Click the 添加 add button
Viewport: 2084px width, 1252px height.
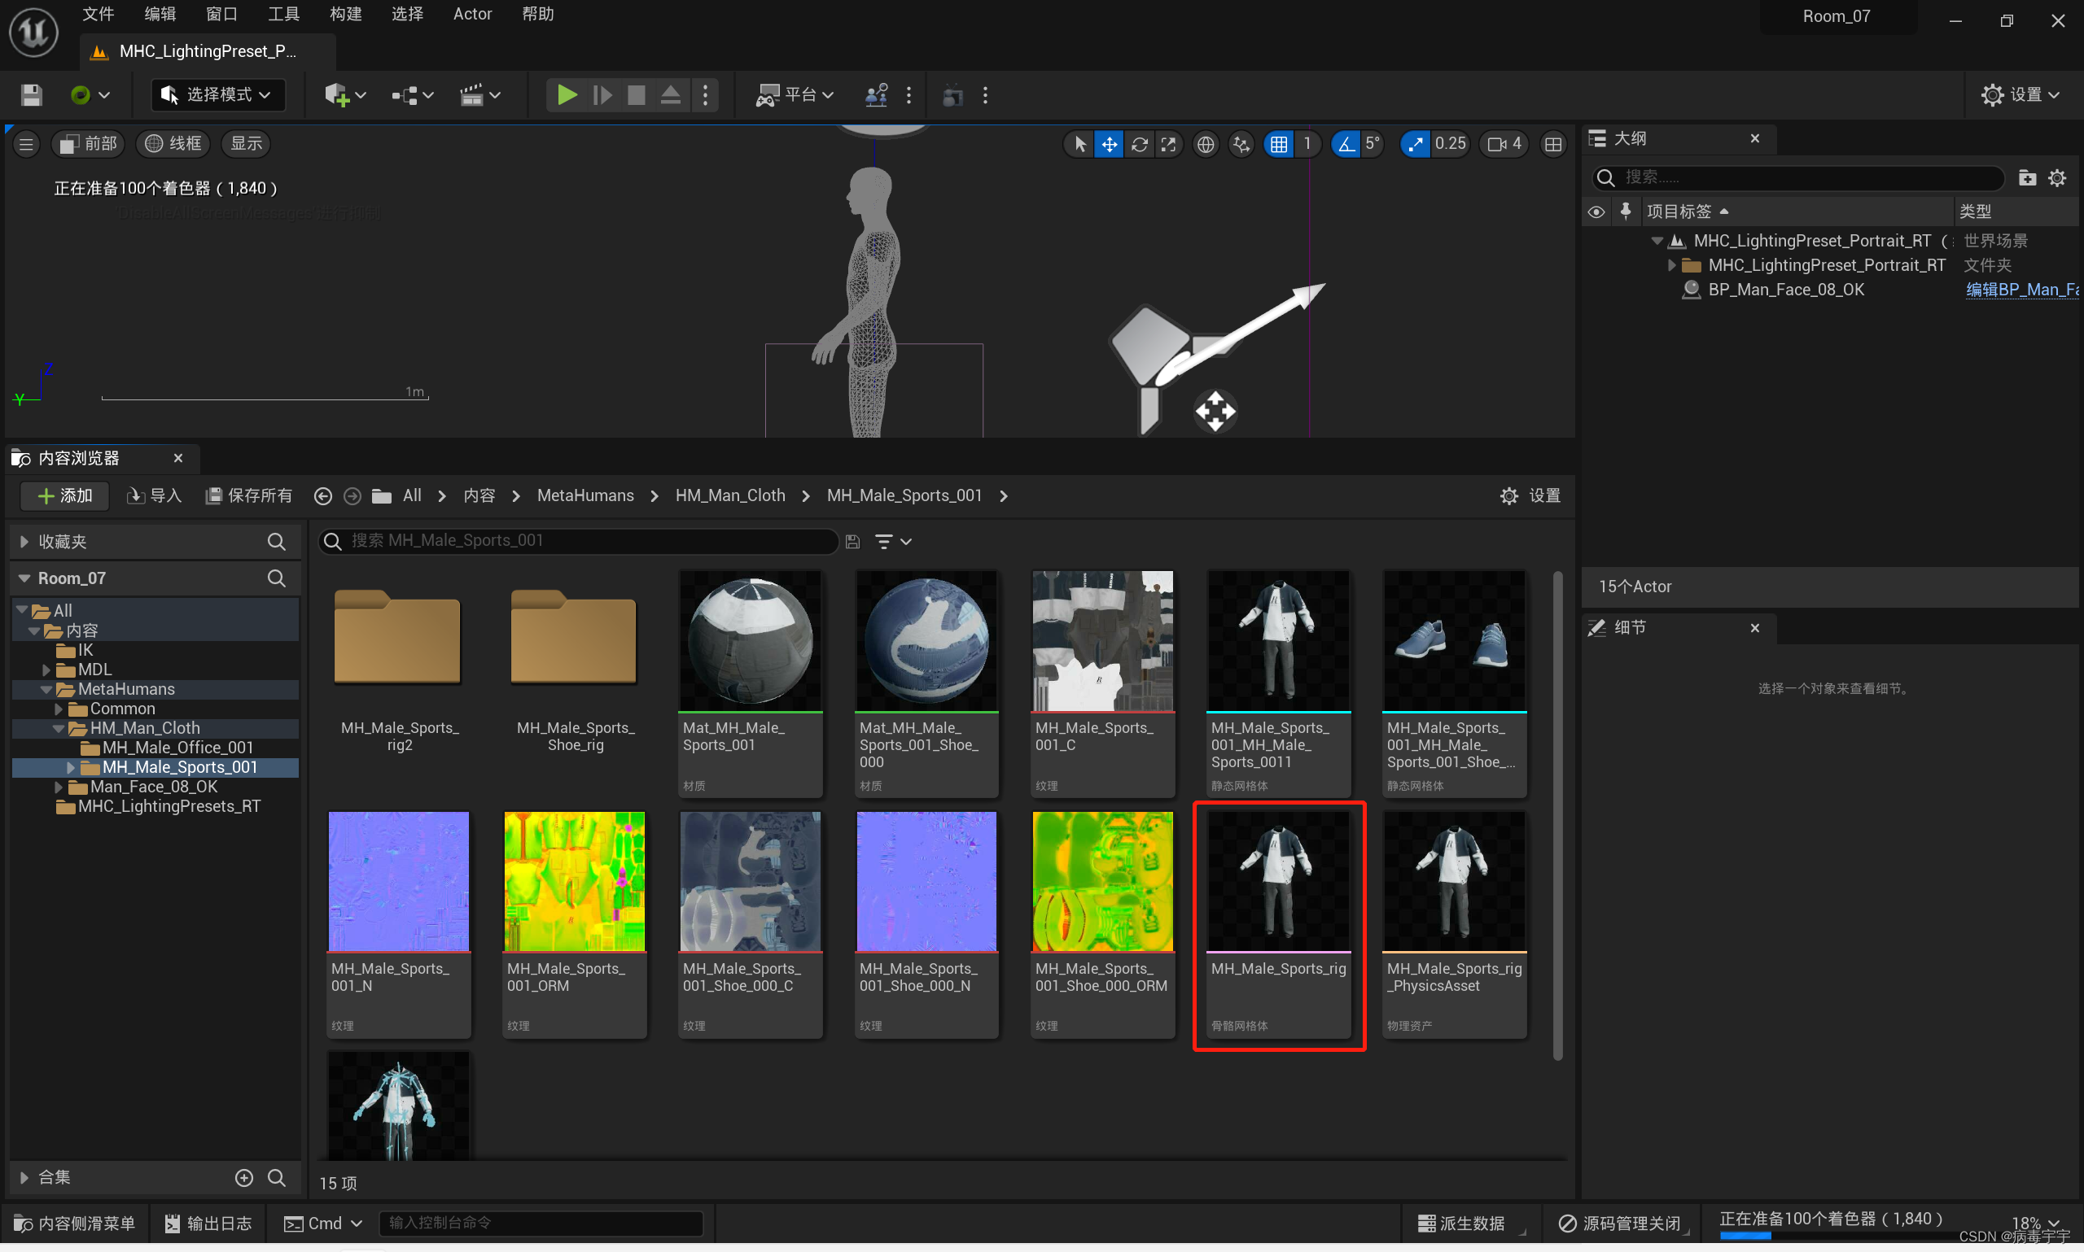[65, 496]
